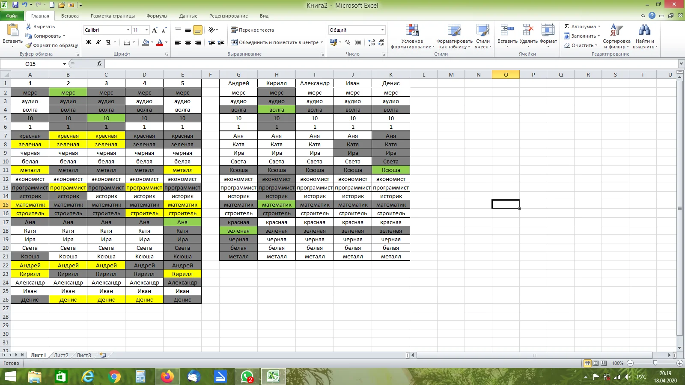Open the Общий number format dropdown
685x385 pixels.
382,30
